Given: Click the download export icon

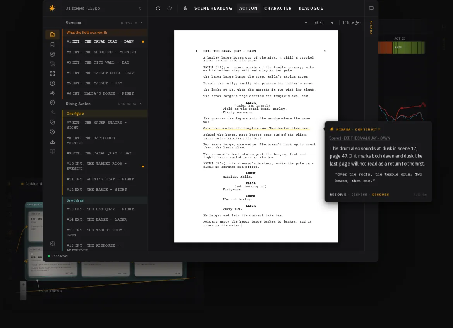Looking at the screenshot, I should pyautogui.click(x=52, y=142).
